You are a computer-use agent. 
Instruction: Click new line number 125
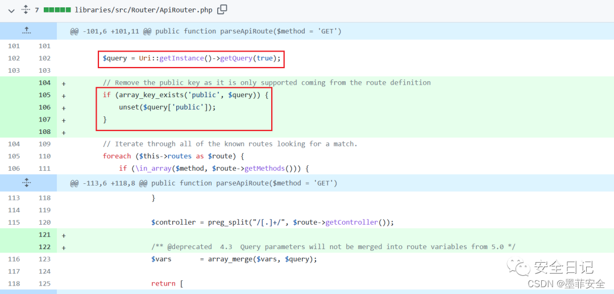pyautogui.click(x=45, y=283)
